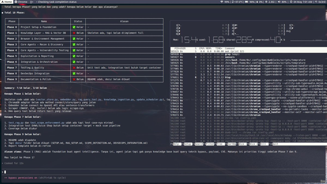Click the green checkmark in Phase 0 row
This screenshot has width=327, height=184.
coord(74,27)
